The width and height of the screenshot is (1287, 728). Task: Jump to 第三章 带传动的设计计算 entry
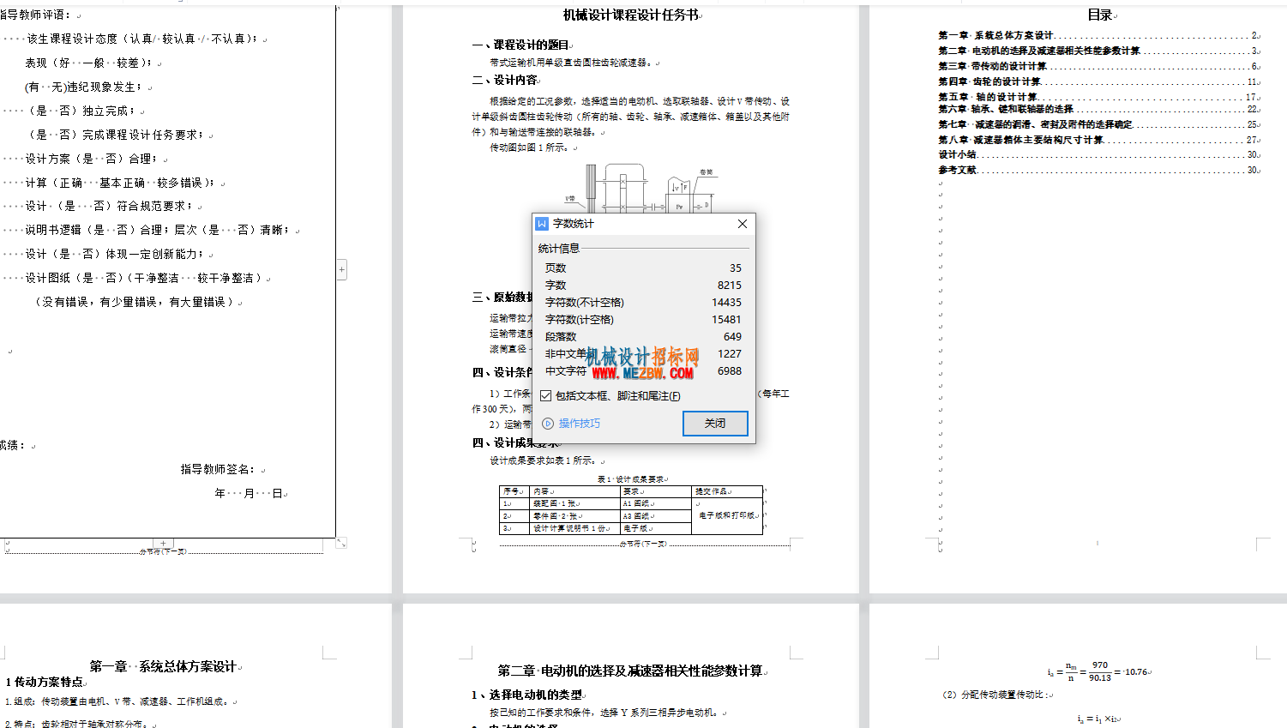1098,66
